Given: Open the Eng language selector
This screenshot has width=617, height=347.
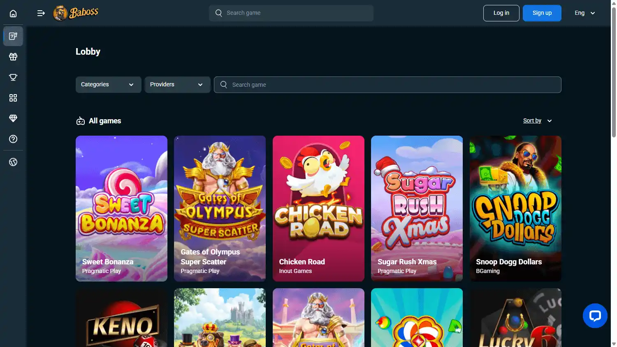Looking at the screenshot, I should [585, 13].
